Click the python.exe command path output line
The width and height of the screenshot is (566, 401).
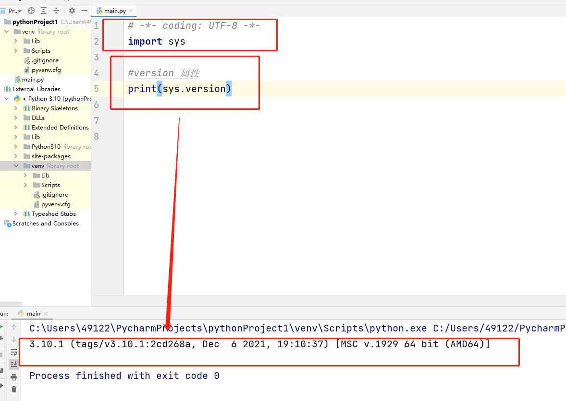297,328
